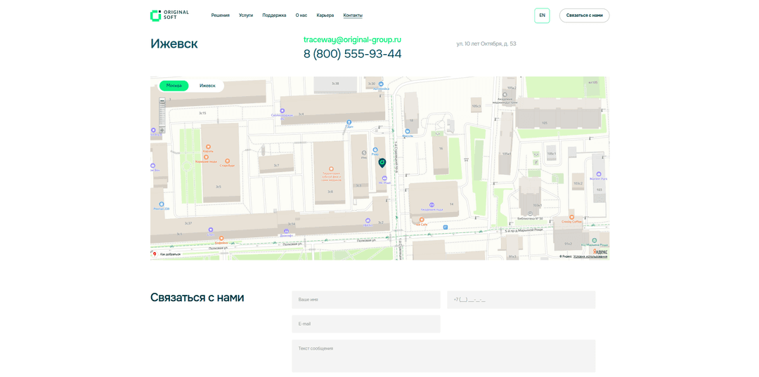Click the Фасоль shop marker
This screenshot has width=759, height=377.
(408, 131)
